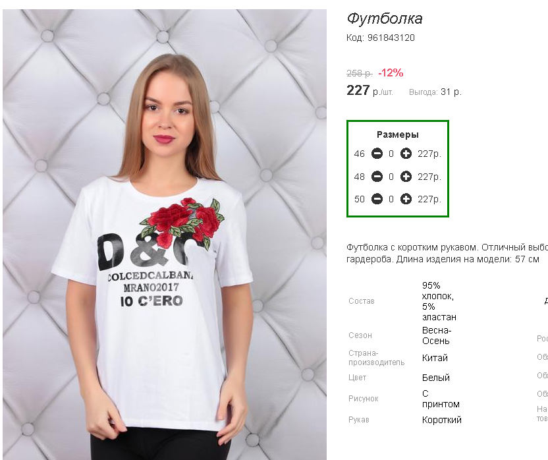Click the size 46 quantity value
The width and height of the screenshot is (548, 460).
pyautogui.click(x=391, y=154)
